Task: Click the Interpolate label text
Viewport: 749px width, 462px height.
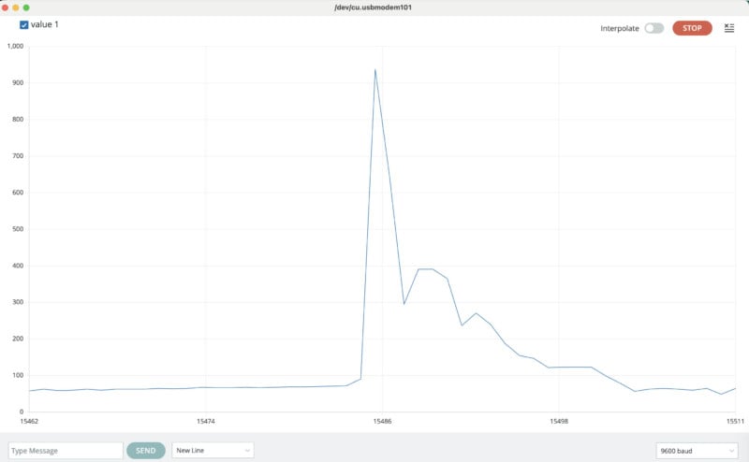Action: point(620,29)
